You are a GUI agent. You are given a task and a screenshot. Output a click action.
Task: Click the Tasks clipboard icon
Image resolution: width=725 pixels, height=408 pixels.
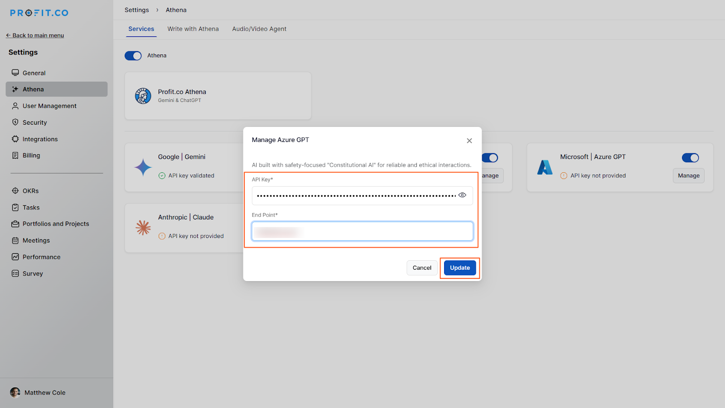15,207
